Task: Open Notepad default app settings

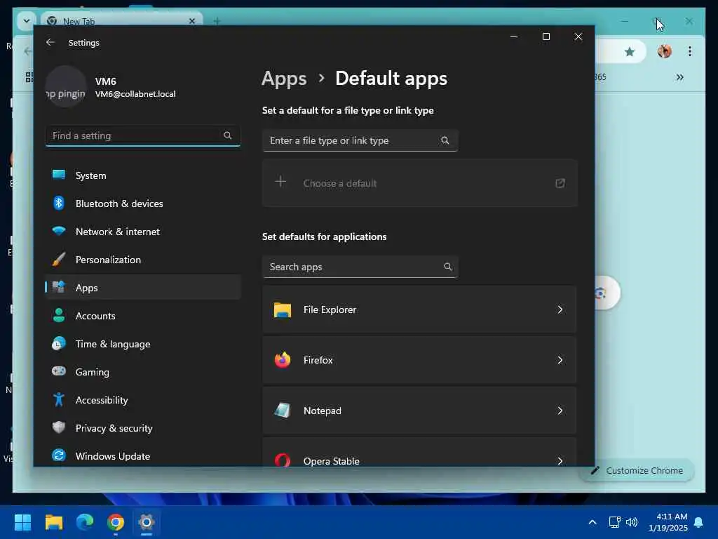Action: [419, 410]
